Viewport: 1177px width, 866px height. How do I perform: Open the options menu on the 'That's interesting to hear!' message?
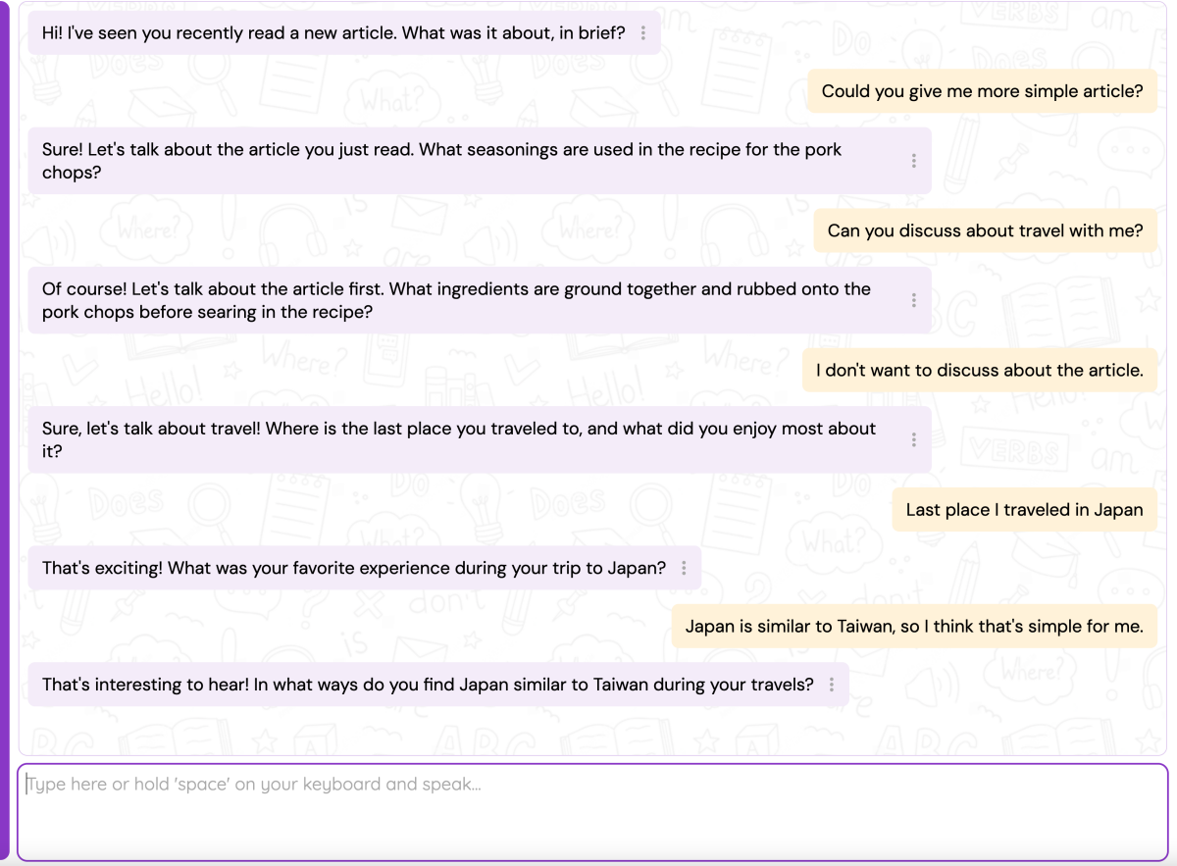click(832, 685)
